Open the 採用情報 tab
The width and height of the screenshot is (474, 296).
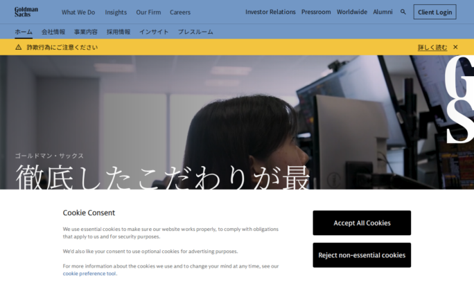click(x=119, y=32)
